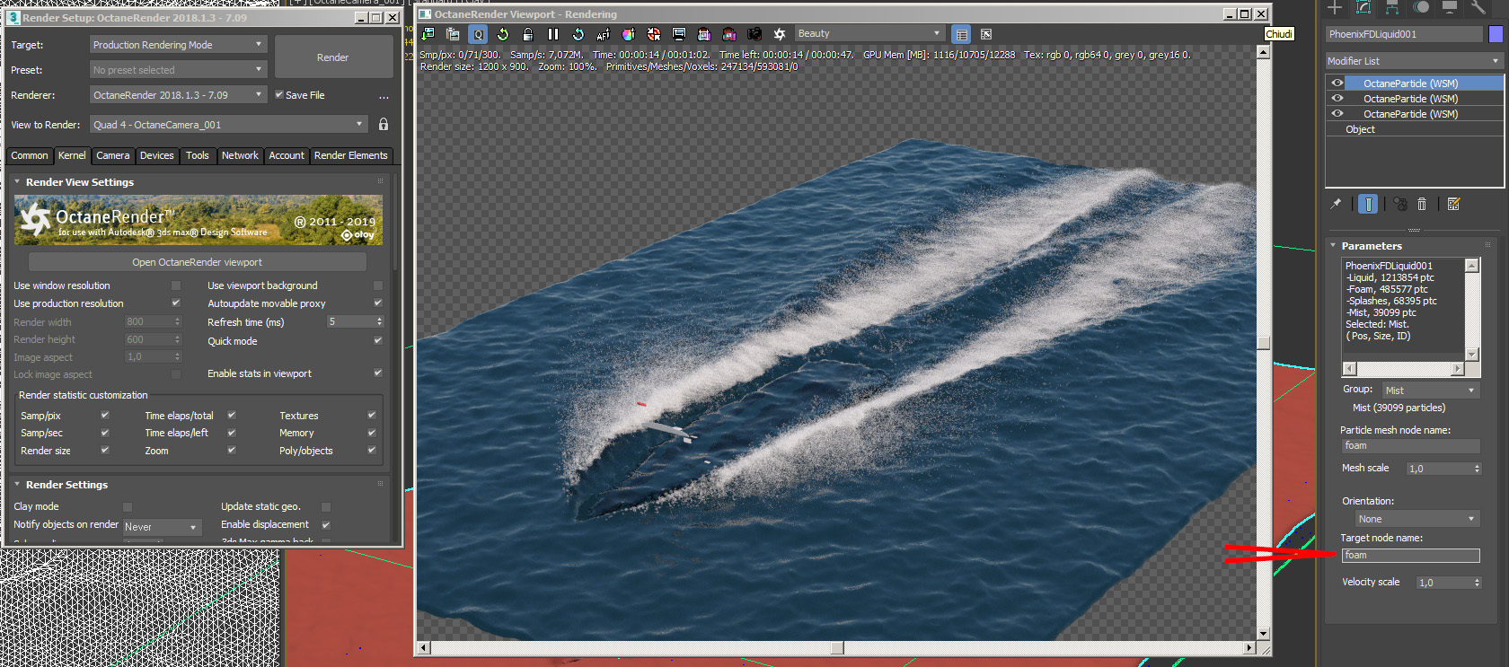Open the Beauty render pass dropdown
The width and height of the screenshot is (1509, 667).
[869, 34]
